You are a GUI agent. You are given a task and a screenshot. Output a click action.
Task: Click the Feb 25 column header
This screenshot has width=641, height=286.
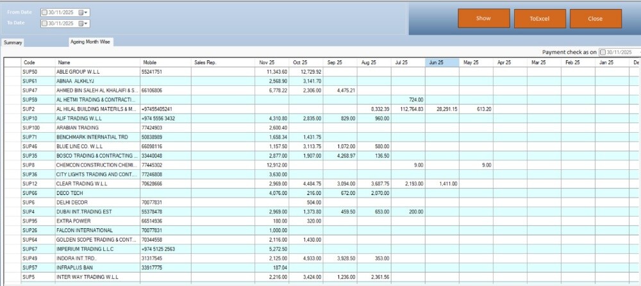[x=578, y=63]
